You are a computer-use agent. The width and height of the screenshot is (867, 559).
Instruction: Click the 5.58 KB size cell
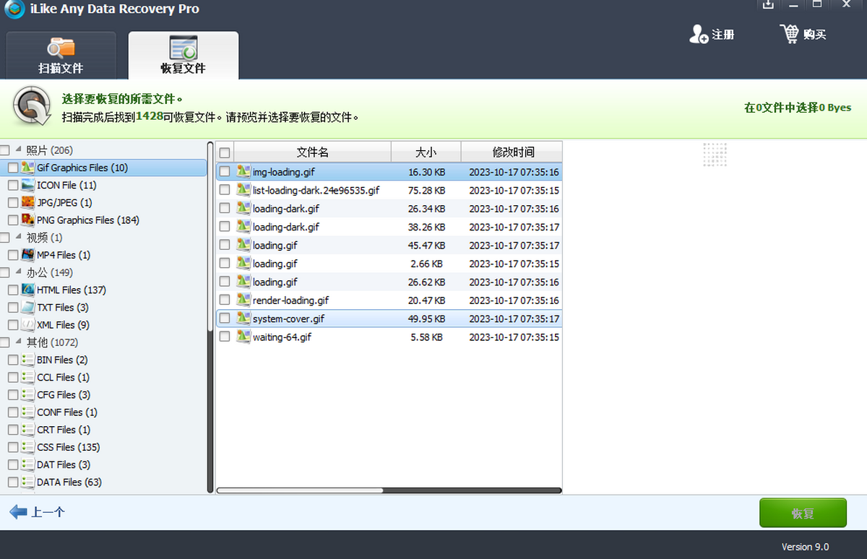point(426,337)
